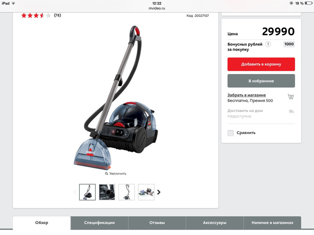Open the Аксессуары tab
This screenshot has width=314, height=235.
(215, 223)
